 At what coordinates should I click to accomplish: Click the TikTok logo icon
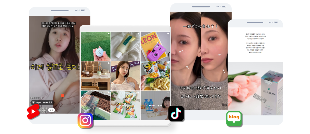point(176,113)
